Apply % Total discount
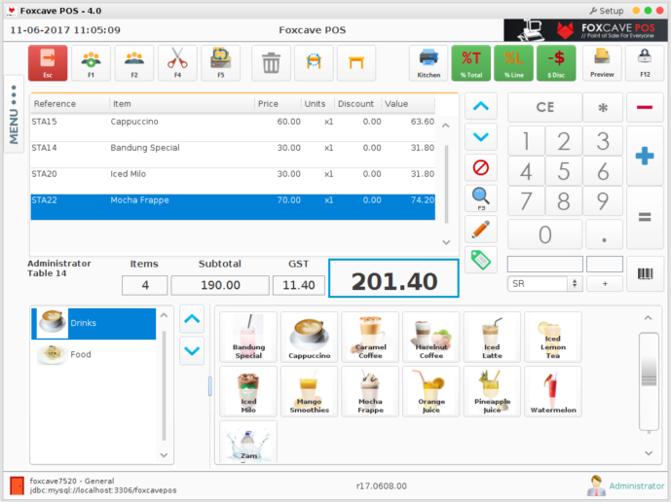This screenshot has width=671, height=502. [471, 63]
